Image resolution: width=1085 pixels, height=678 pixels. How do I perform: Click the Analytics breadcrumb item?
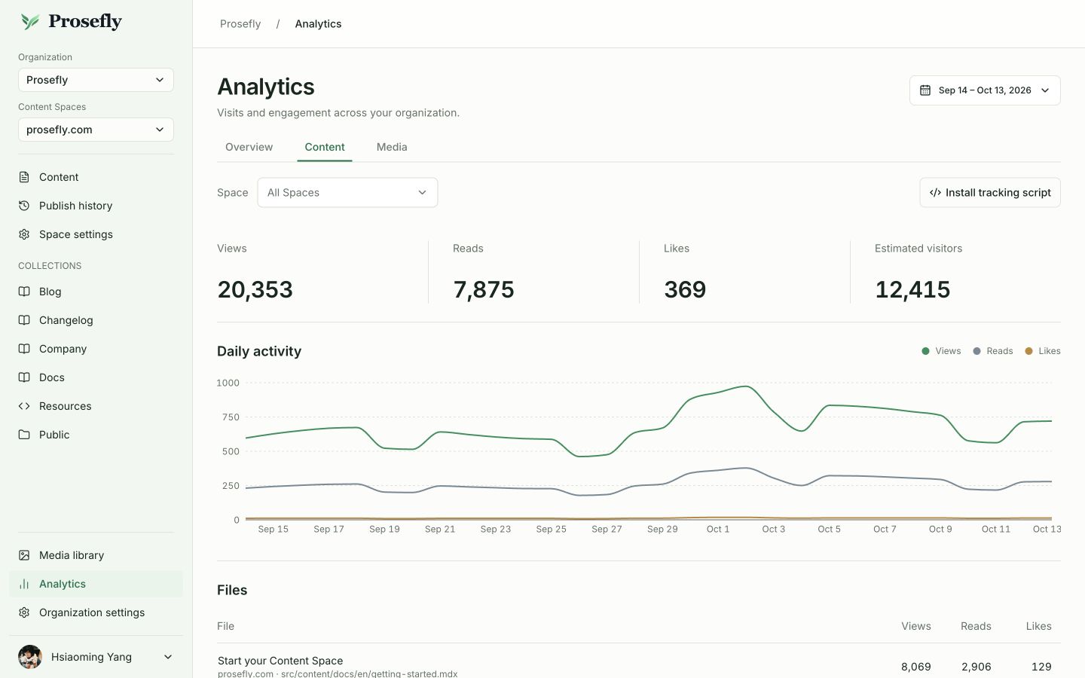(318, 24)
